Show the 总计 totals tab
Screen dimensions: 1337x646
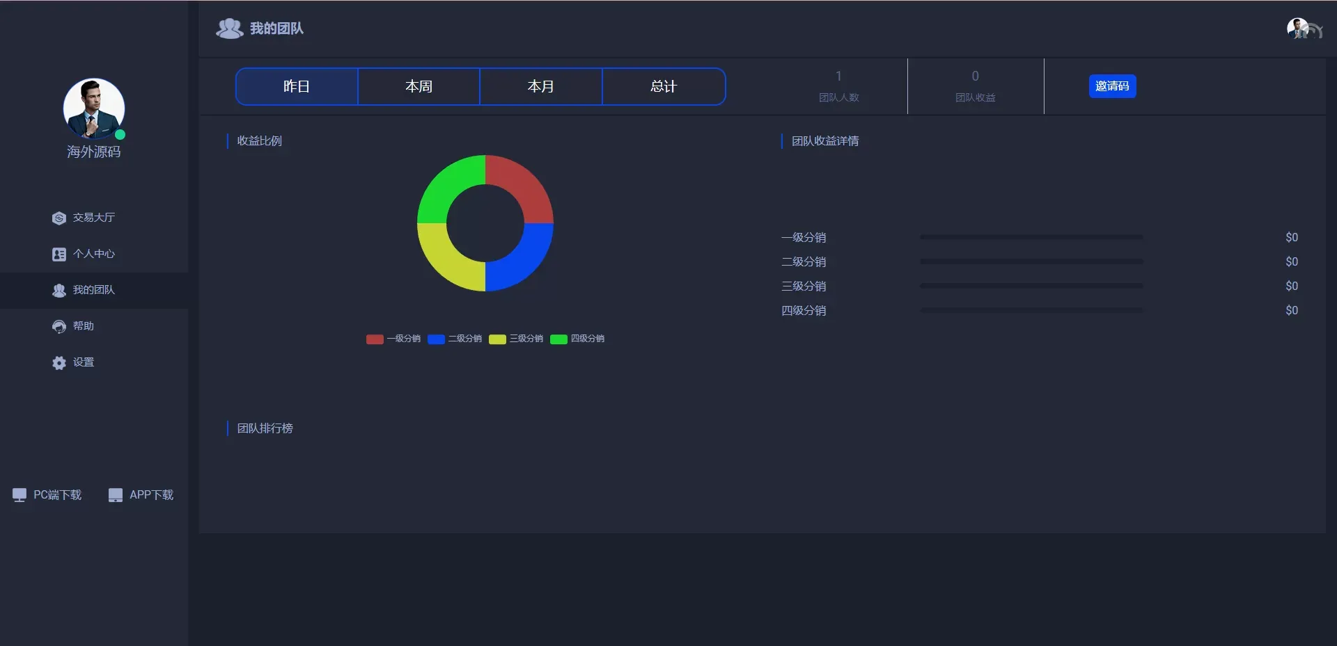coord(664,86)
